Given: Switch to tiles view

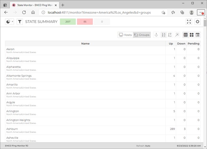Looking at the screenshot, I should (191, 35).
